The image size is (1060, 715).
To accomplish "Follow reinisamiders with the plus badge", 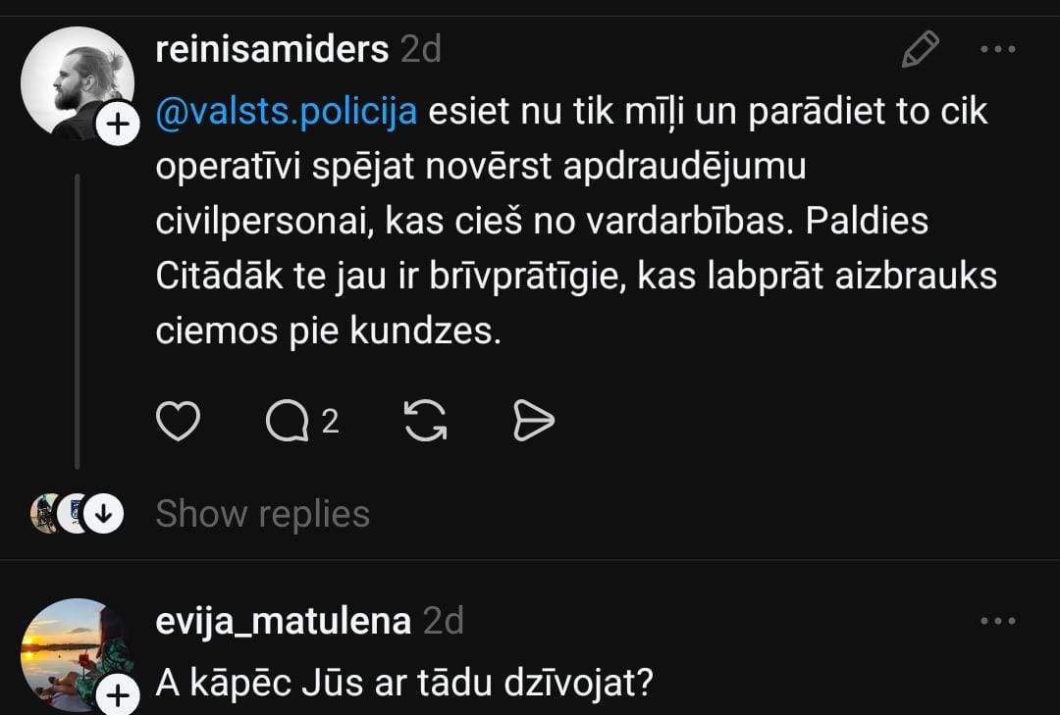I will pos(116,126).
